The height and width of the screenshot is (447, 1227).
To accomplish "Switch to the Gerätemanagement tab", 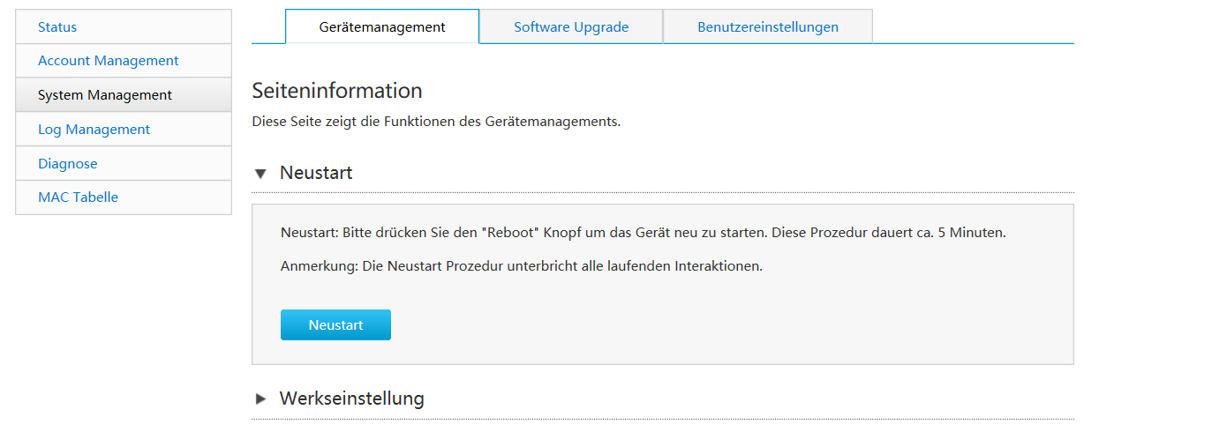I will tap(382, 27).
